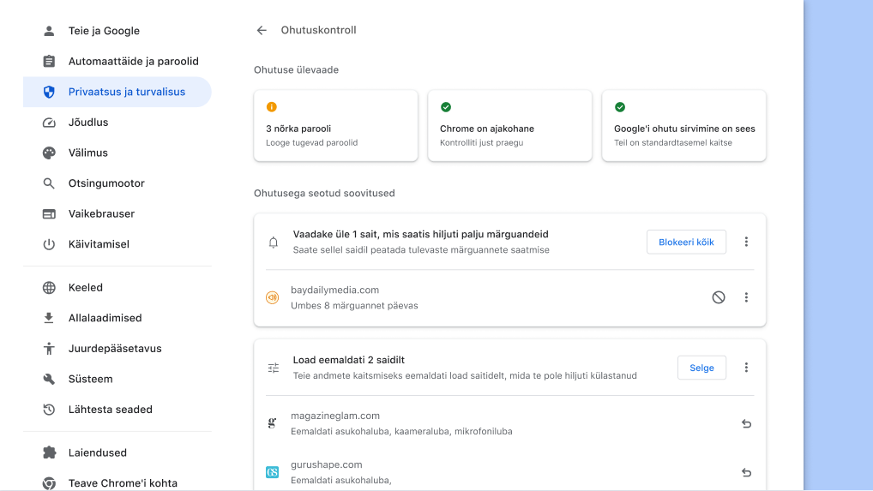Click the Chrome logo icon in sidebar
This screenshot has width=873, height=491.
click(x=49, y=483)
